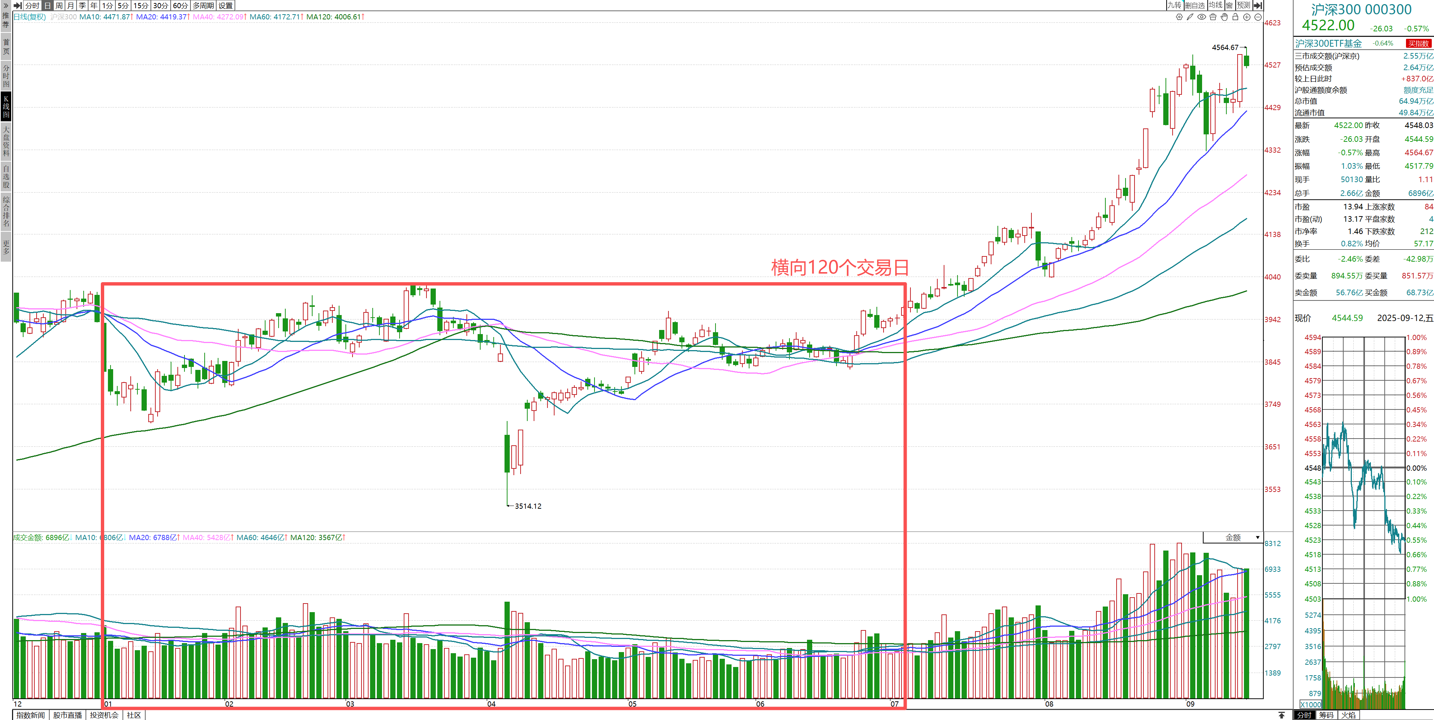The height and width of the screenshot is (720, 1434).
Task: Click the chart settings gear icon
Action: (1179, 17)
